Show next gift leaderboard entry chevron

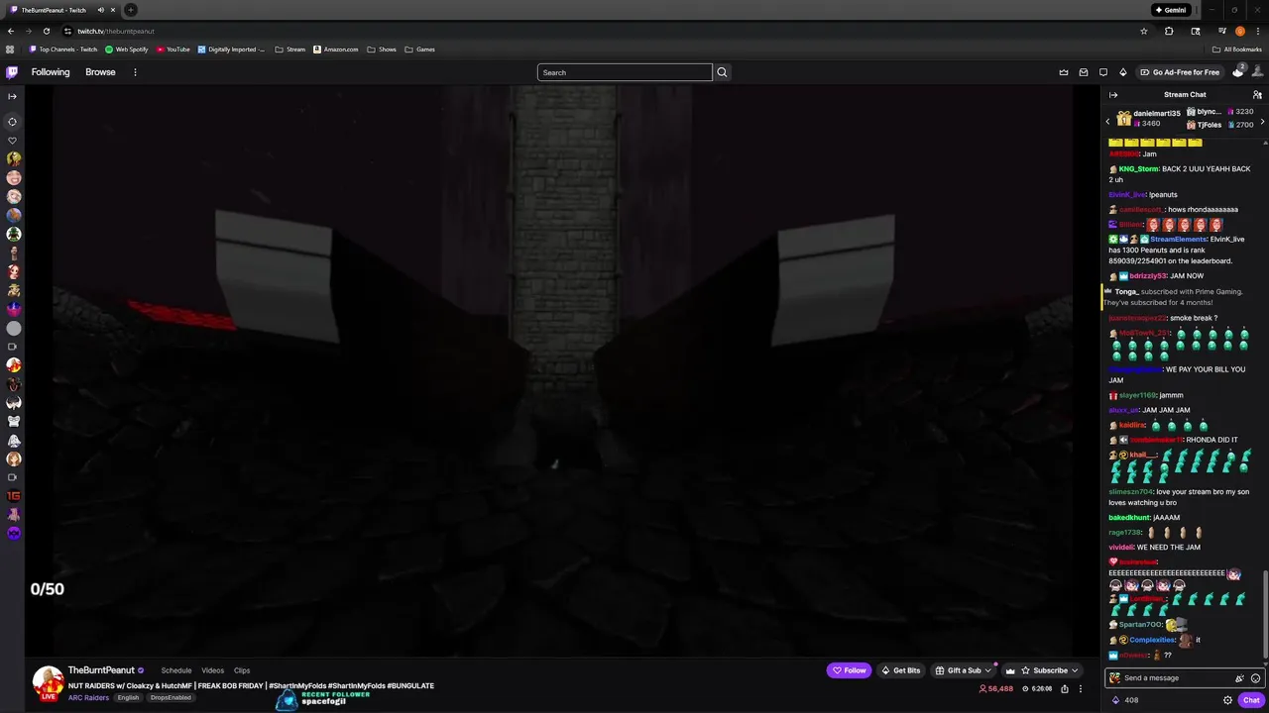pyautogui.click(x=1262, y=121)
